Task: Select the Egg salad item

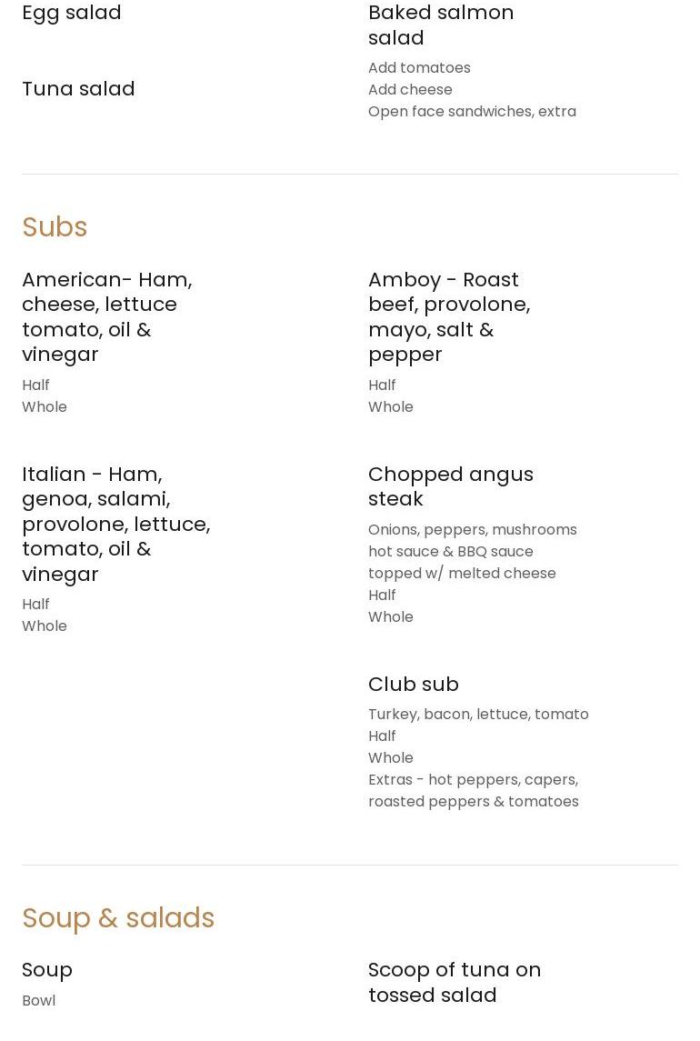Action: coord(72,13)
